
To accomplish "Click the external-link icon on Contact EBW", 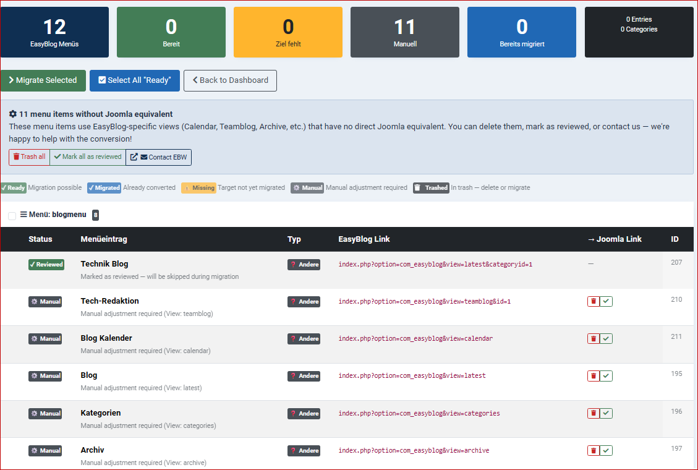I will click(133, 157).
